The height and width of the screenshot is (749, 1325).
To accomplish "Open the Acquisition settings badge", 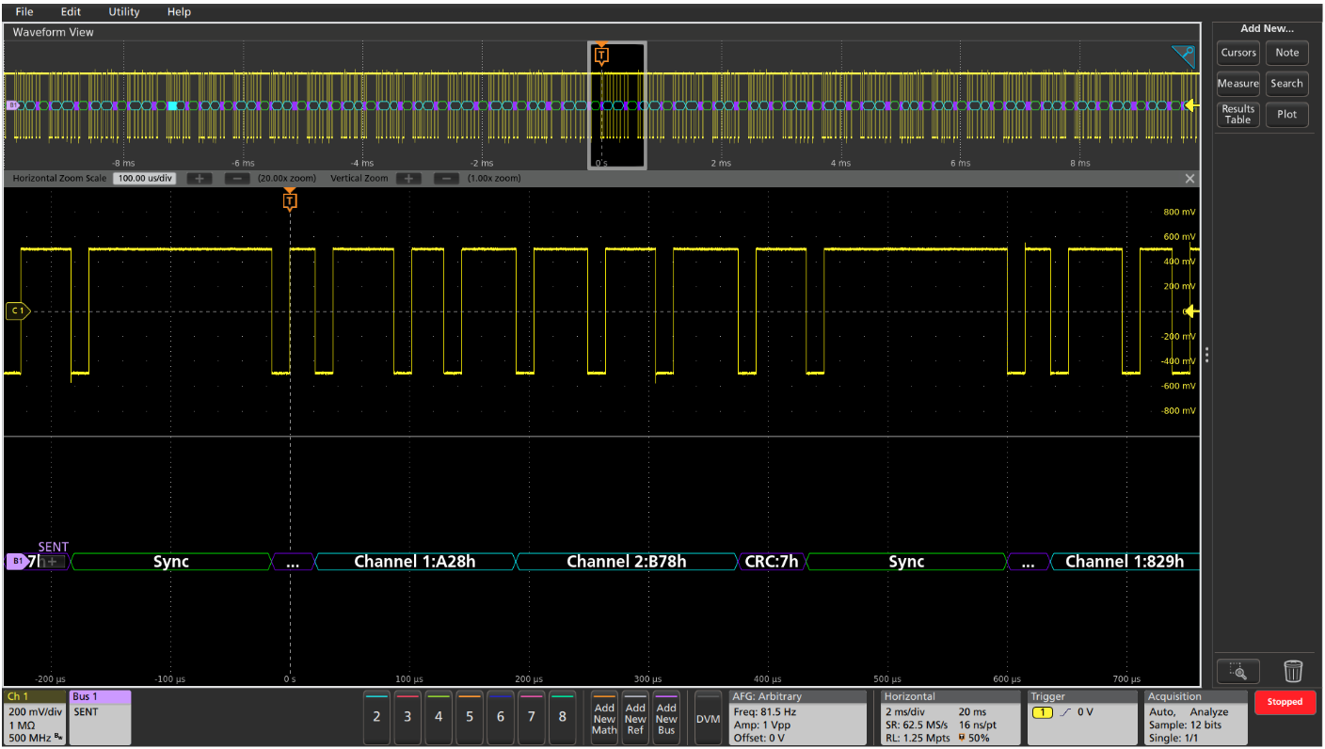I will 1195,717.
